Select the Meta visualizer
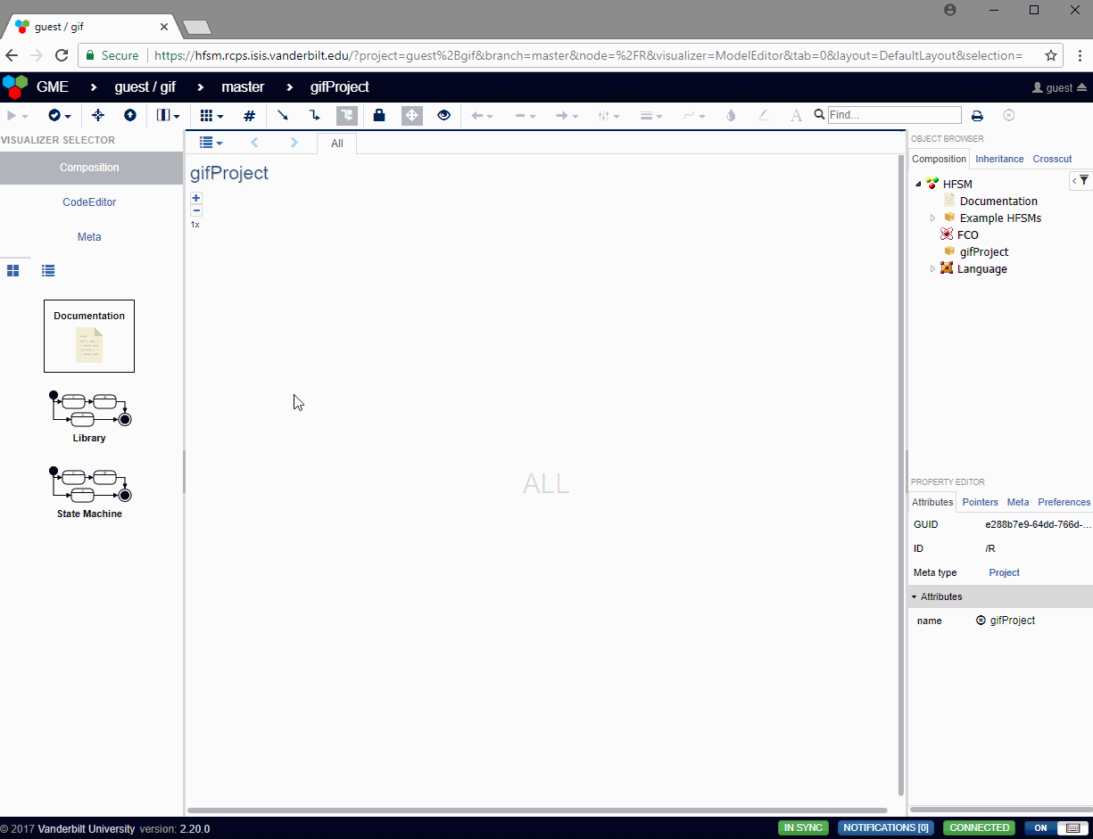The width and height of the screenshot is (1093, 839). pos(89,237)
